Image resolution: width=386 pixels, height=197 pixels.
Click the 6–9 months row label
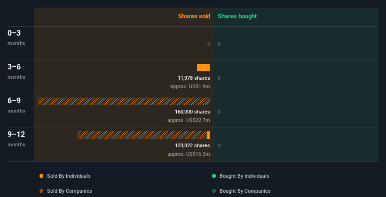(x=16, y=105)
